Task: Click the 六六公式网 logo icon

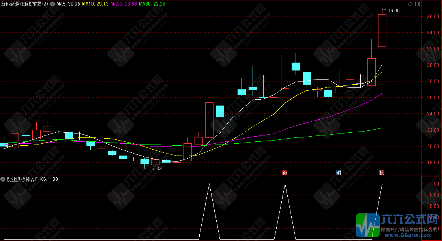Action: click(x=367, y=225)
